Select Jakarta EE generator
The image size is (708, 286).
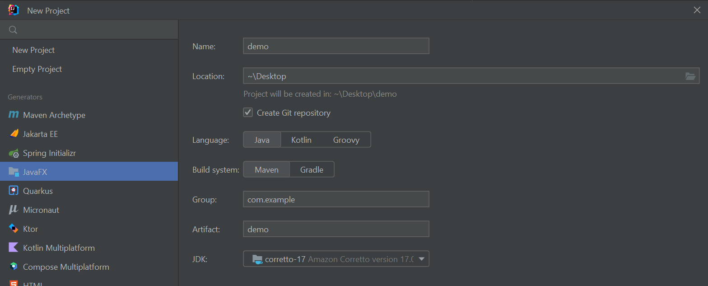click(89, 134)
